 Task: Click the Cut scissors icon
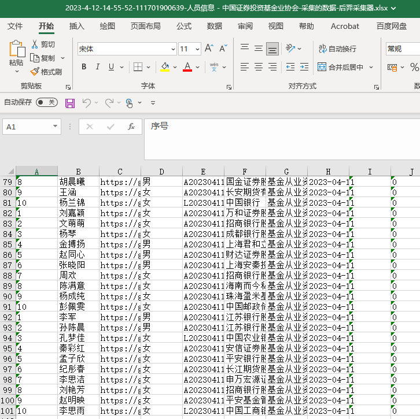pos(35,44)
